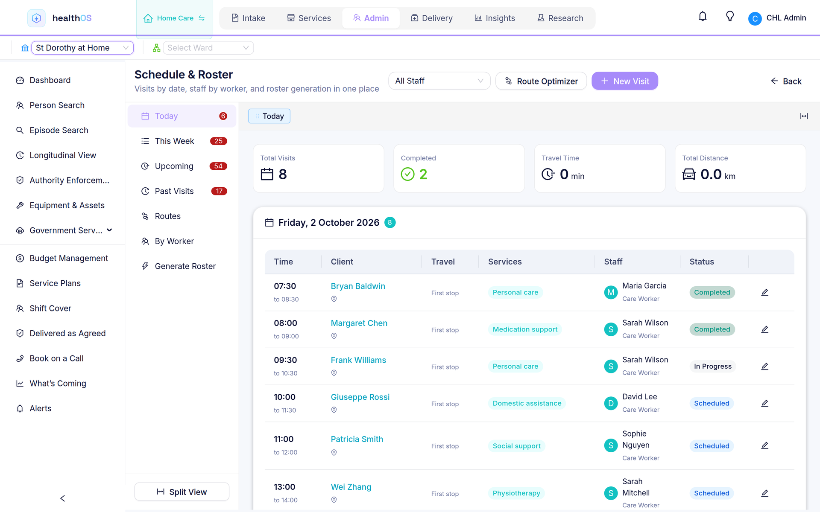
Task: Expand the All Staff filter dropdown
Action: (439, 81)
